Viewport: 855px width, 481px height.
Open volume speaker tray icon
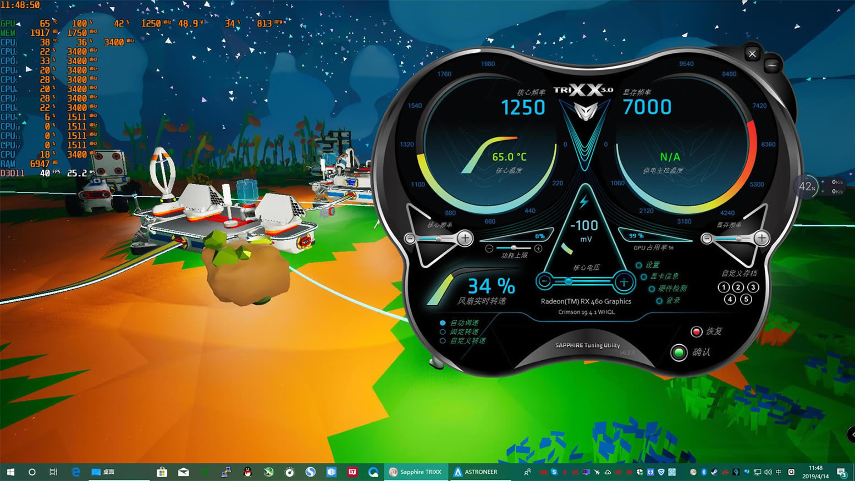[768, 472]
